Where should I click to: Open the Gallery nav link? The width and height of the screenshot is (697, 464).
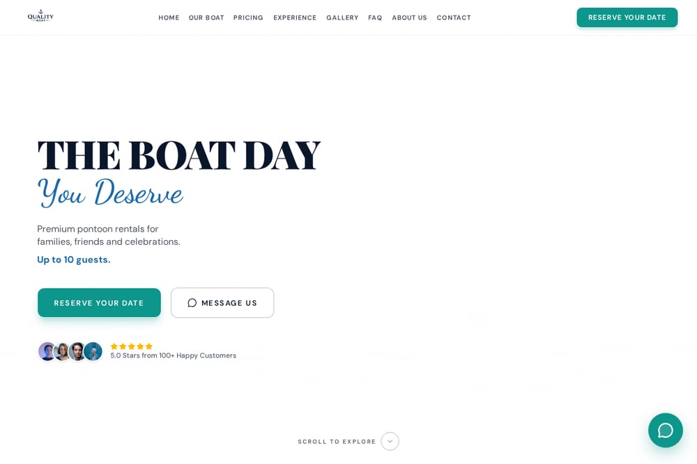(342, 18)
